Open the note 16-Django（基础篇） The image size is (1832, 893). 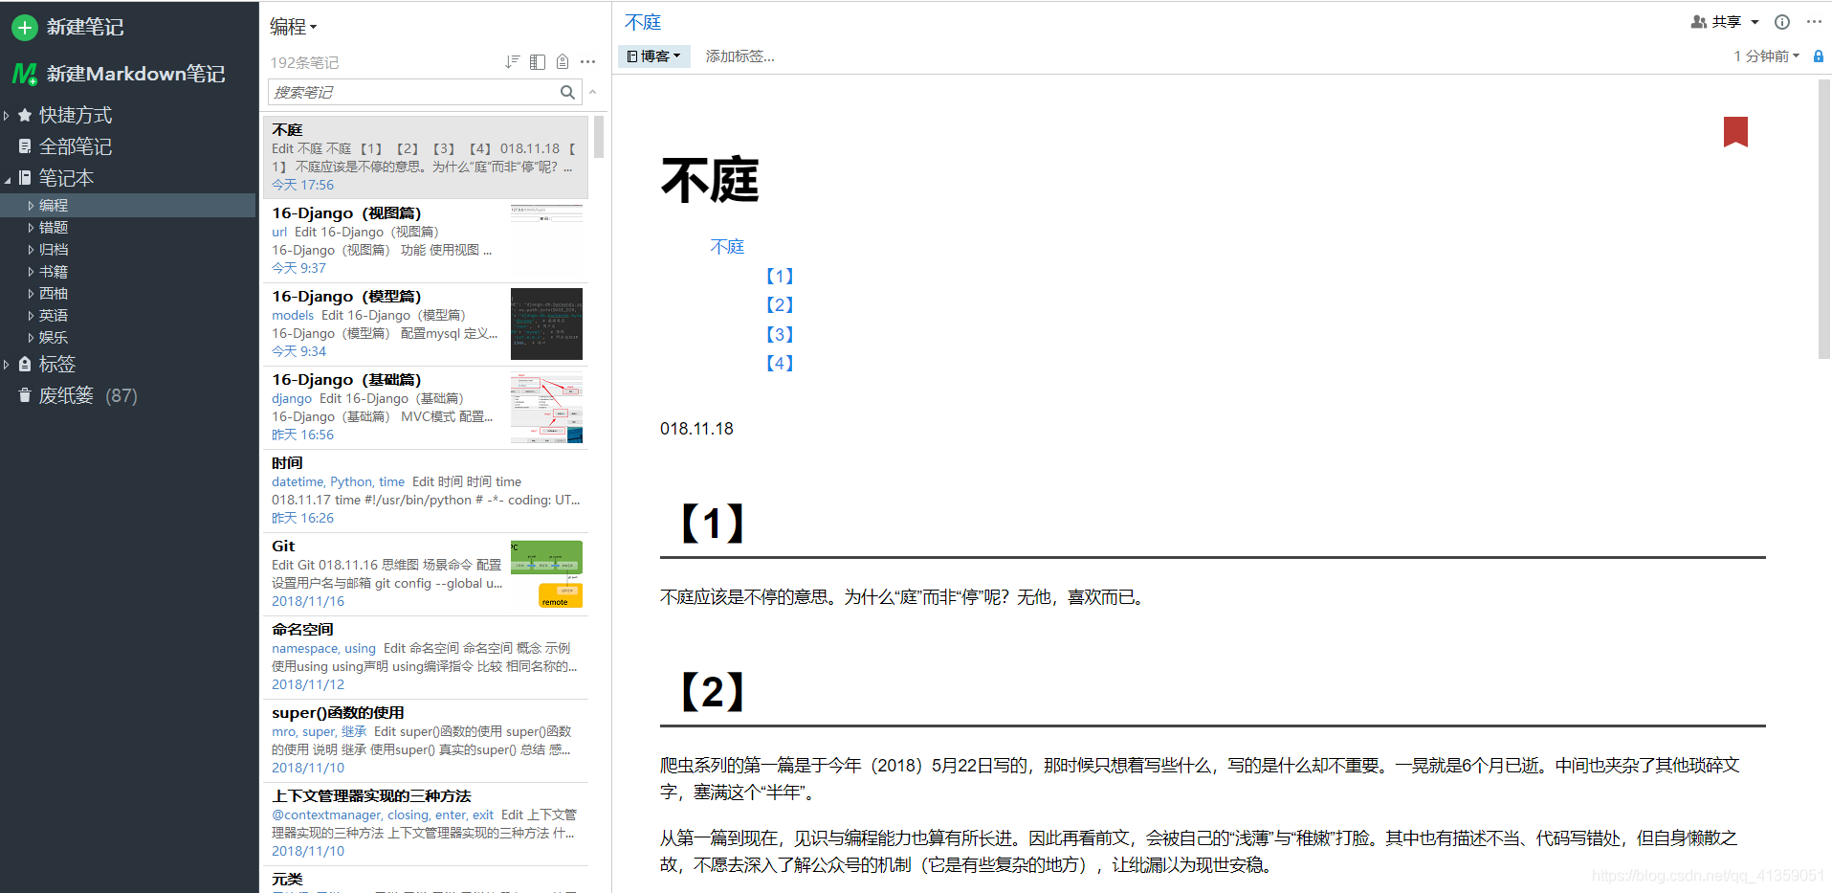pyautogui.click(x=426, y=407)
